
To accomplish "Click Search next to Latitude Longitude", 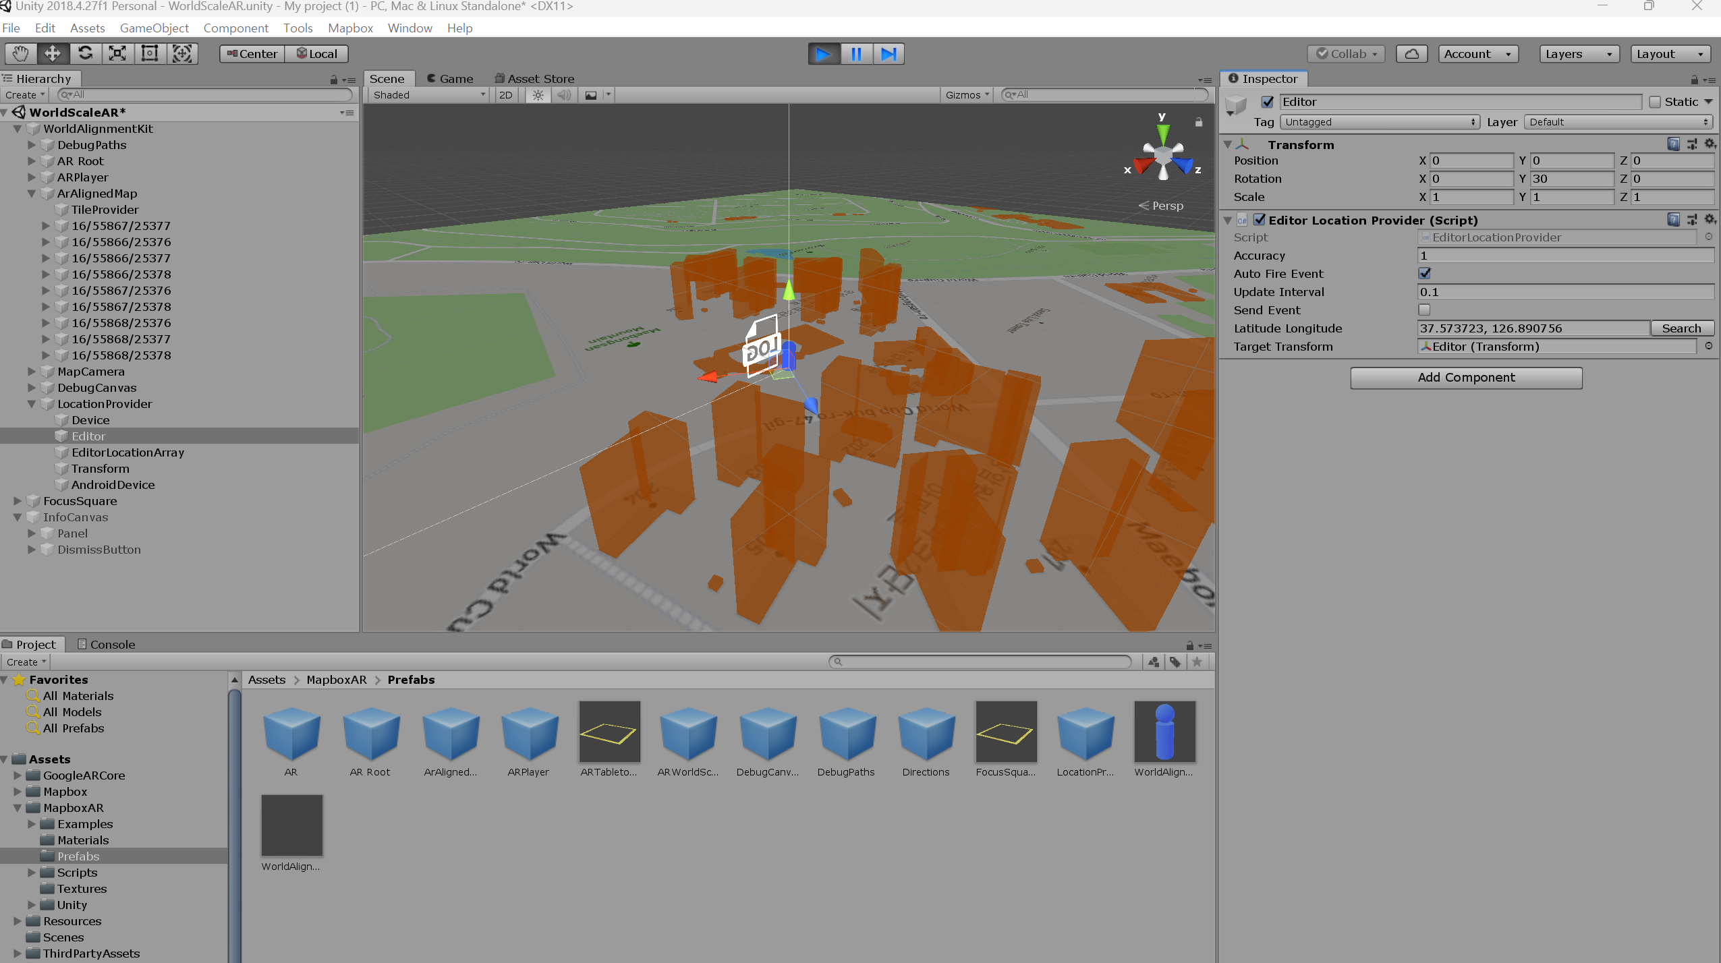I will pos(1681,328).
